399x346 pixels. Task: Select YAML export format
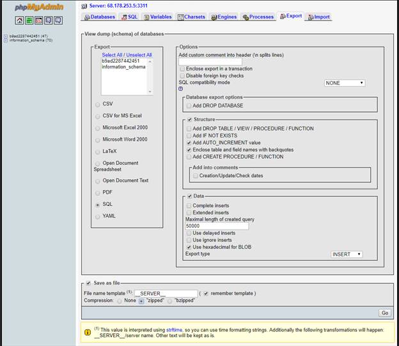pyautogui.click(x=97, y=217)
